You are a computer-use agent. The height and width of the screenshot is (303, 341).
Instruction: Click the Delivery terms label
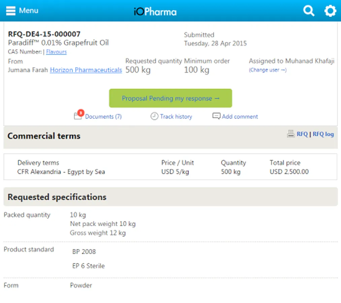[x=38, y=163]
